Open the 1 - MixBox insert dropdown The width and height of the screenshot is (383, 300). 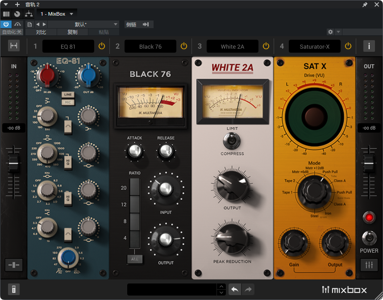pos(57,14)
